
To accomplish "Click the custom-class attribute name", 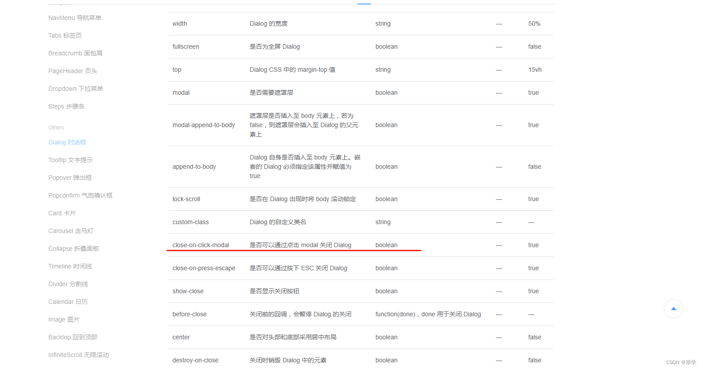I will pyautogui.click(x=191, y=222).
